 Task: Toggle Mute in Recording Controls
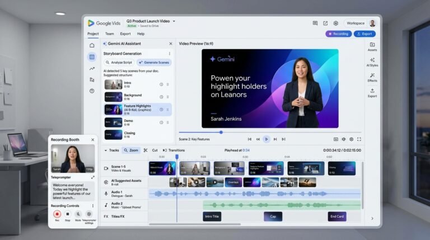pos(78,214)
